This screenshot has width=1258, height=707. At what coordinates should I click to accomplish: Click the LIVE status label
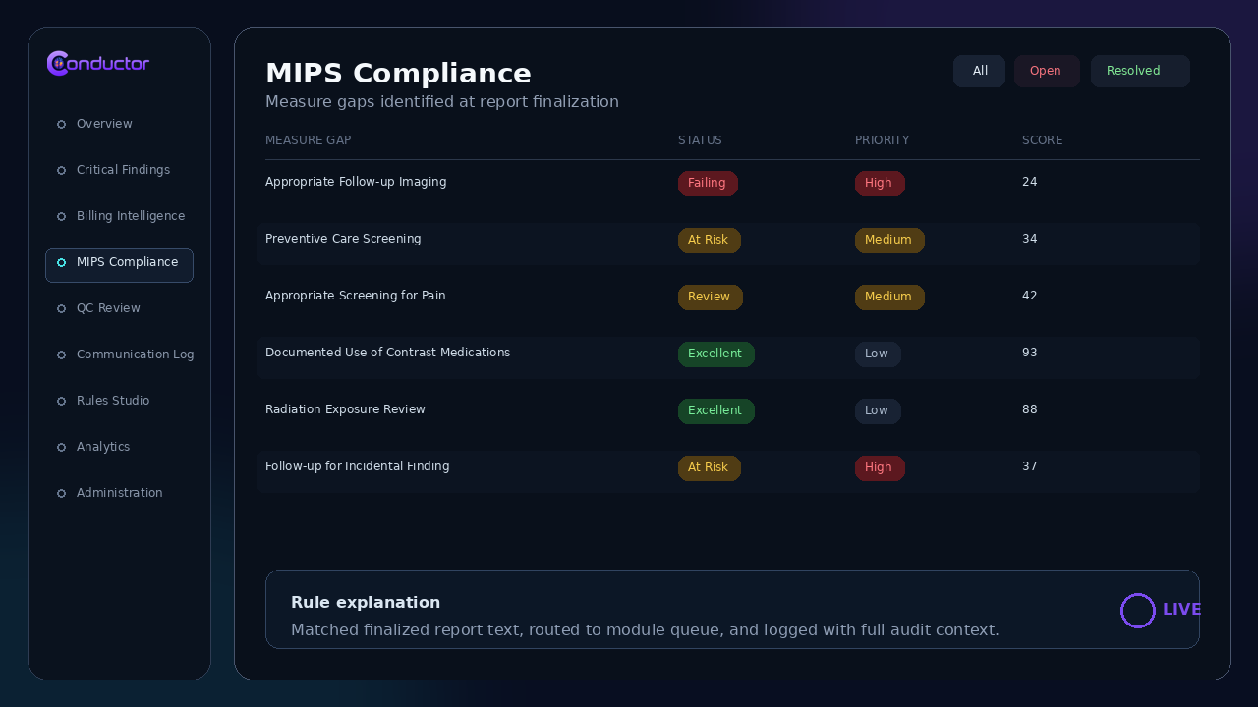pos(1181,610)
